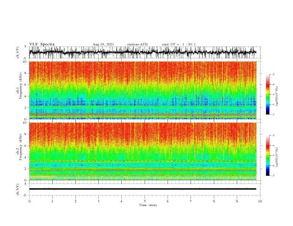
Task: Click the 'ch.1(V)' waveform axis label
Action: coord(18,52)
